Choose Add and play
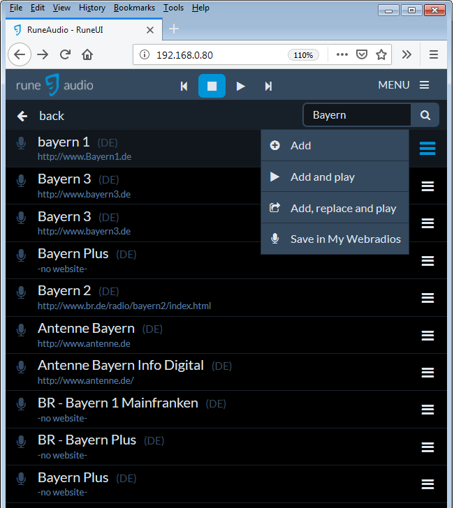454x508 pixels. coord(335,177)
